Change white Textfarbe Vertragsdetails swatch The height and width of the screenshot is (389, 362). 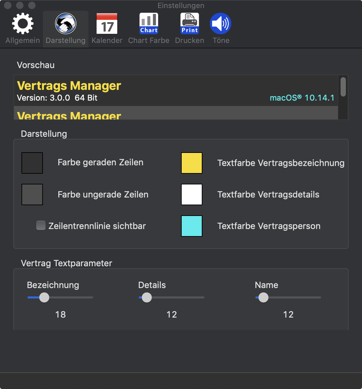click(192, 194)
